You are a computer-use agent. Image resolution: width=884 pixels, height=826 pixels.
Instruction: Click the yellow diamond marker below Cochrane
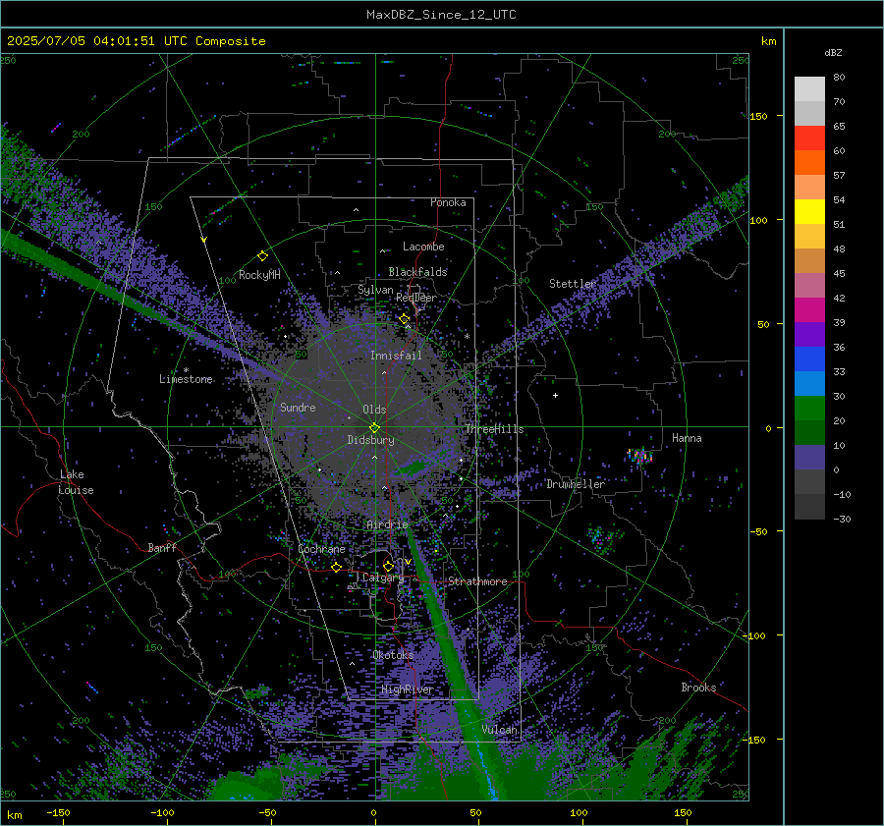click(x=337, y=568)
